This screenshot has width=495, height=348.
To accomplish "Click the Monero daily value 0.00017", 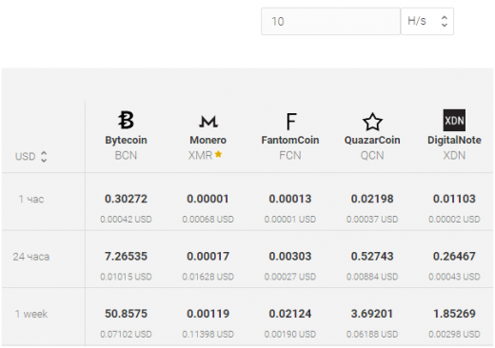I will [208, 256].
